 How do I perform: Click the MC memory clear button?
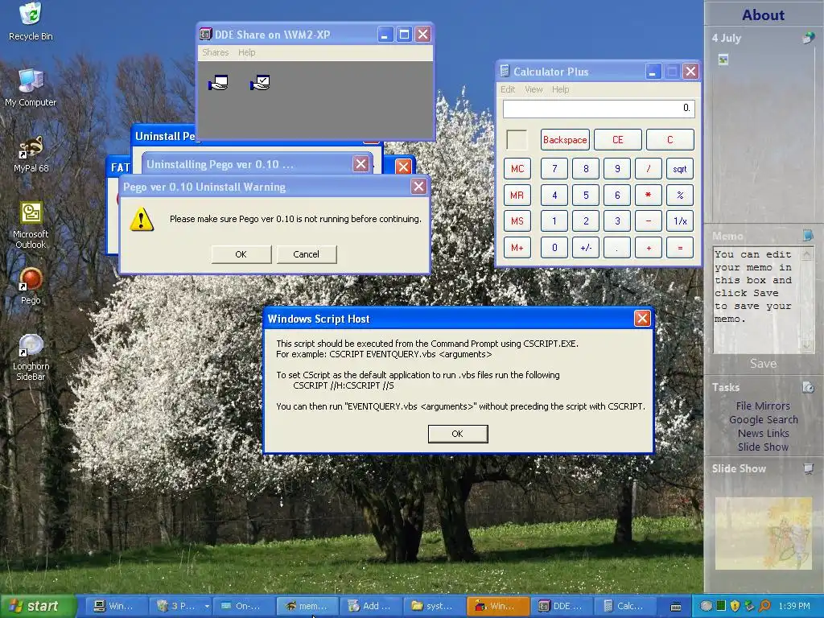(x=517, y=169)
